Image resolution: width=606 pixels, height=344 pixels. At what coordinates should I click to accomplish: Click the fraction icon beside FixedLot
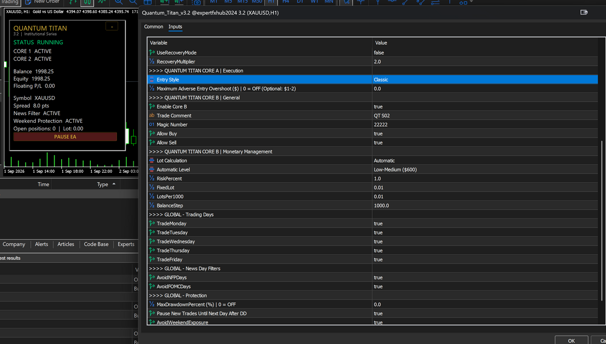tap(152, 187)
